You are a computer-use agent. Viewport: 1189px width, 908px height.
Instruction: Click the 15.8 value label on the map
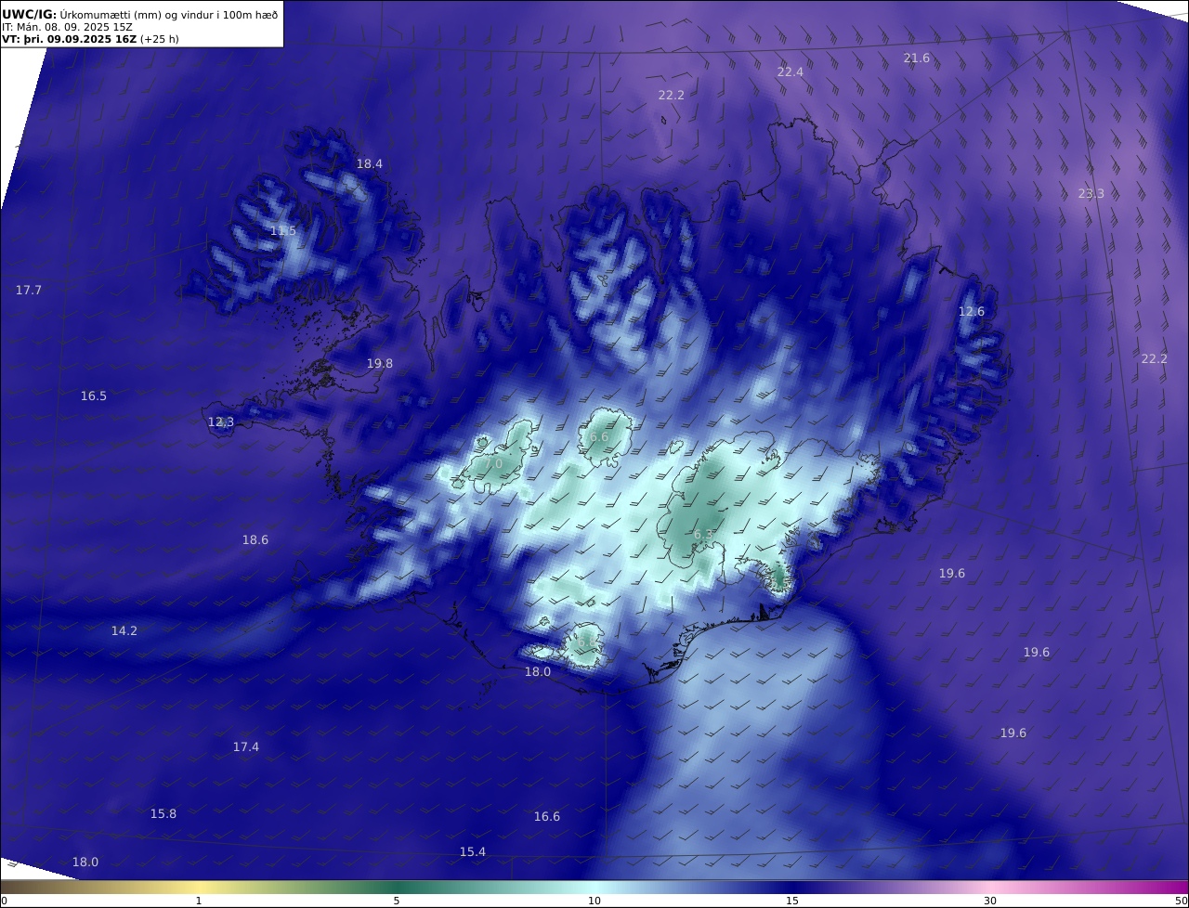(163, 813)
